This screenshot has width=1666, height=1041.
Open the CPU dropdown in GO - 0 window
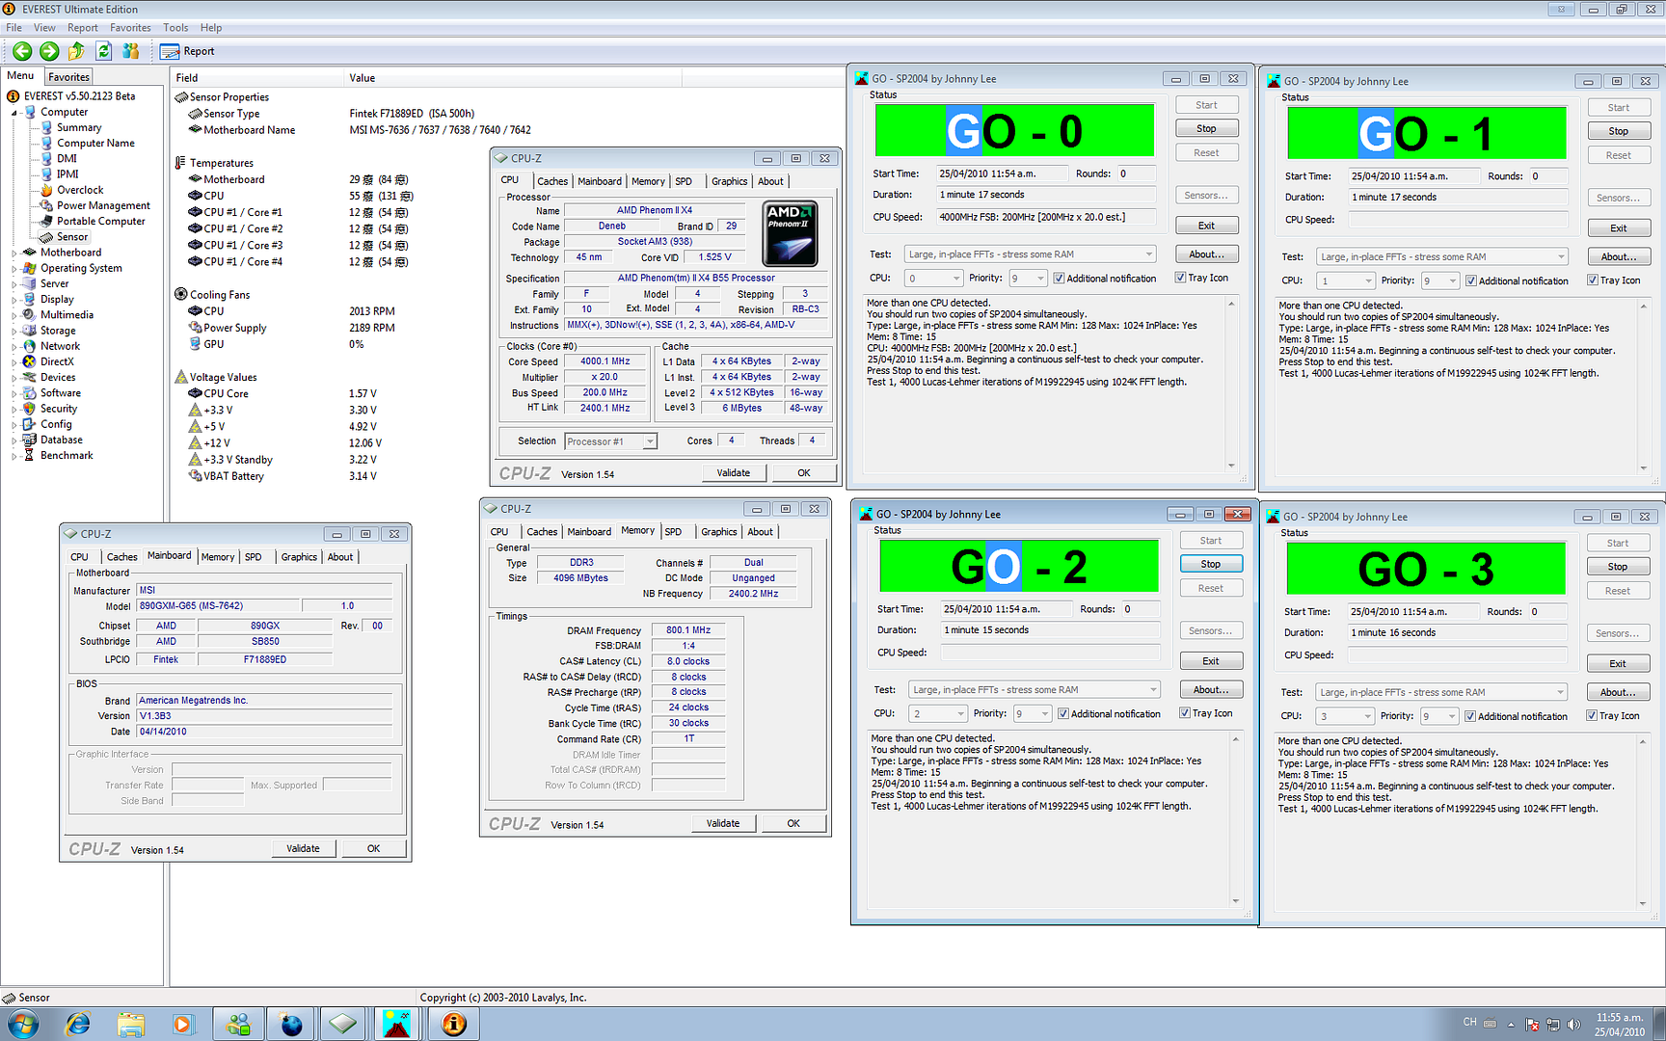pyautogui.click(x=933, y=279)
